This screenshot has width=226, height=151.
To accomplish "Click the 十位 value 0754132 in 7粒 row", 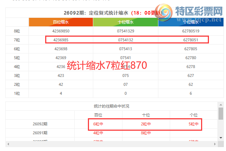I will (x=126, y=40).
